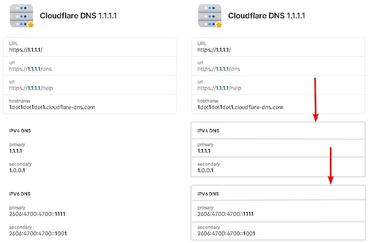369x243 pixels.
Task: Click the favorite star badge on the left server icon
Action: tap(31, 25)
